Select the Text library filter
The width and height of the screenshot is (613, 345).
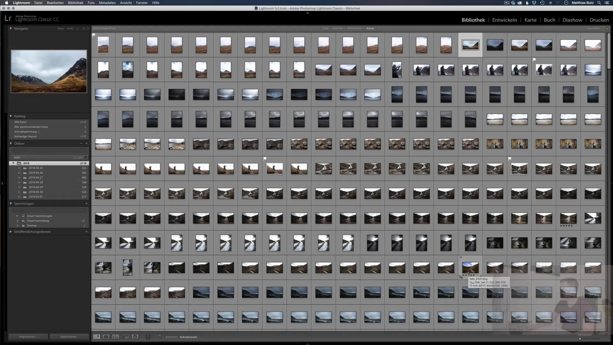(x=325, y=28)
